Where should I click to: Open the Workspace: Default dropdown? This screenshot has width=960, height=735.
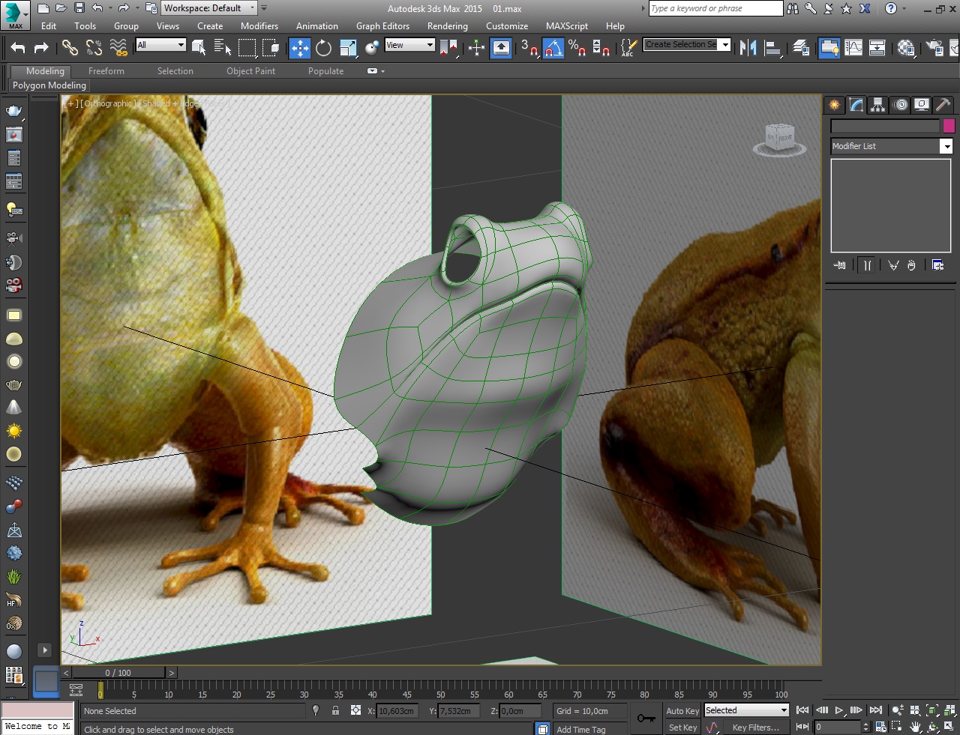209,8
